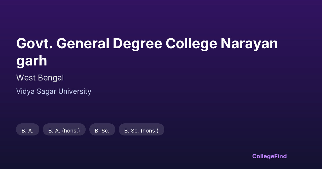Click the word "General" in the heading
The height and width of the screenshot is (169, 322).
coord(83,44)
